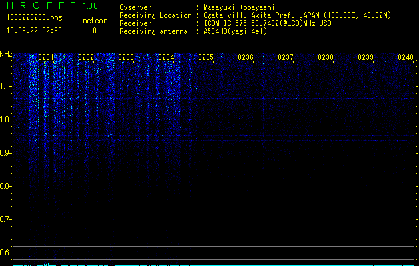Click the 0240 time marker
The image size is (419, 266).
point(406,57)
